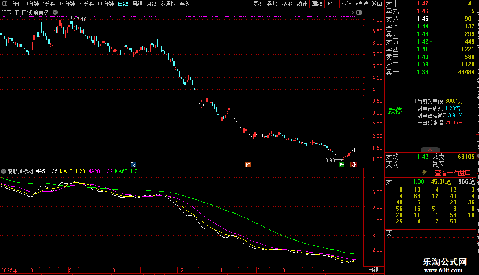Switch to 周线 weekly chart
Viewport: 479px width, 275px height.
137,4
